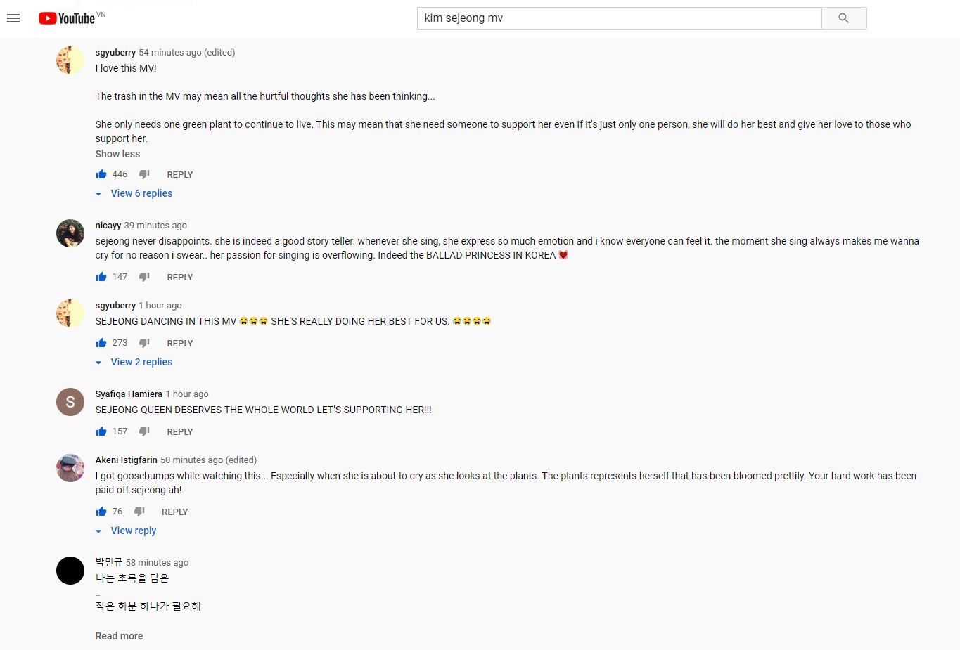Expand View reply under Akeni's comment
Screen dimensions: 960x650
133,531
